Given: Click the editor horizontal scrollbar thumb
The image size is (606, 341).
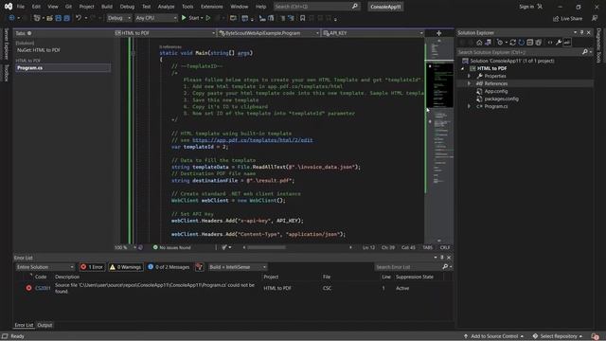Looking at the screenshot, I should (x=266, y=247).
